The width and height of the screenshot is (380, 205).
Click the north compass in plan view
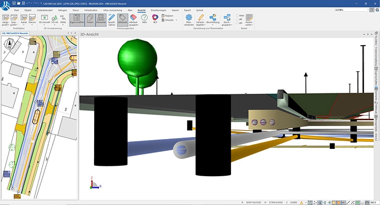click(9, 44)
